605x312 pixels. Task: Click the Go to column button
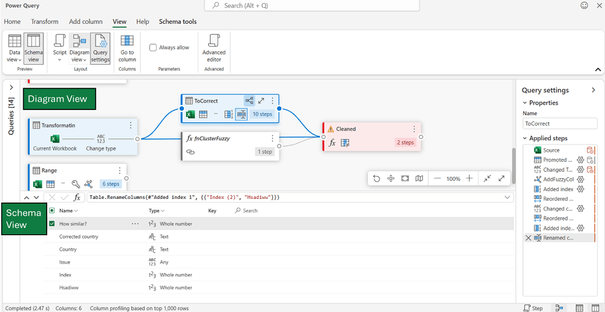(x=127, y=48)
